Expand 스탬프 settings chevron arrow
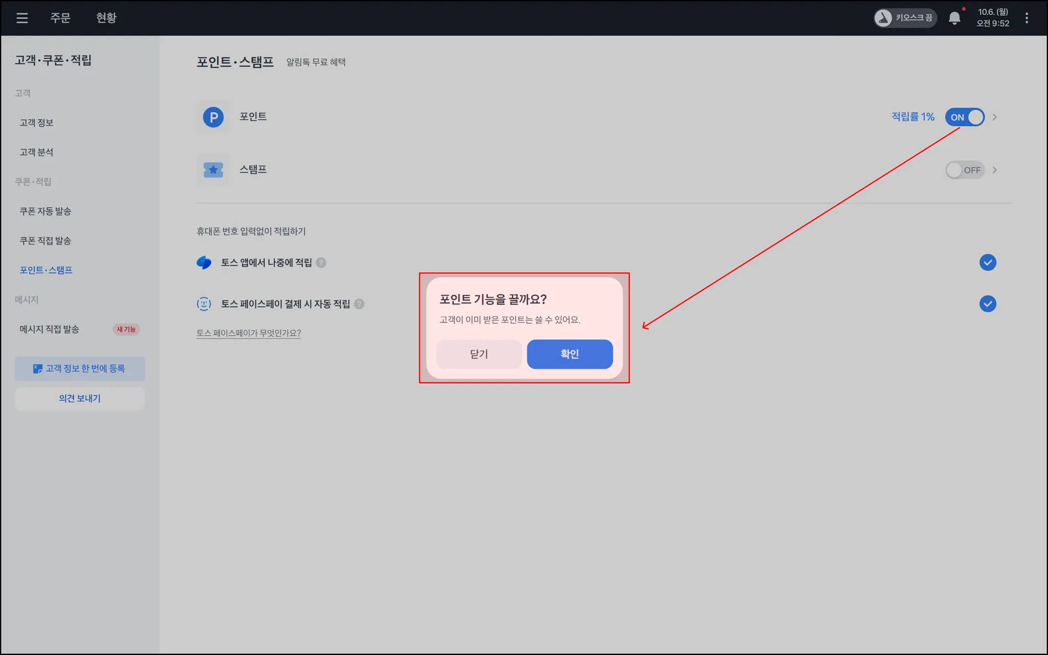The image size is (1048, 655). point(995,170)
